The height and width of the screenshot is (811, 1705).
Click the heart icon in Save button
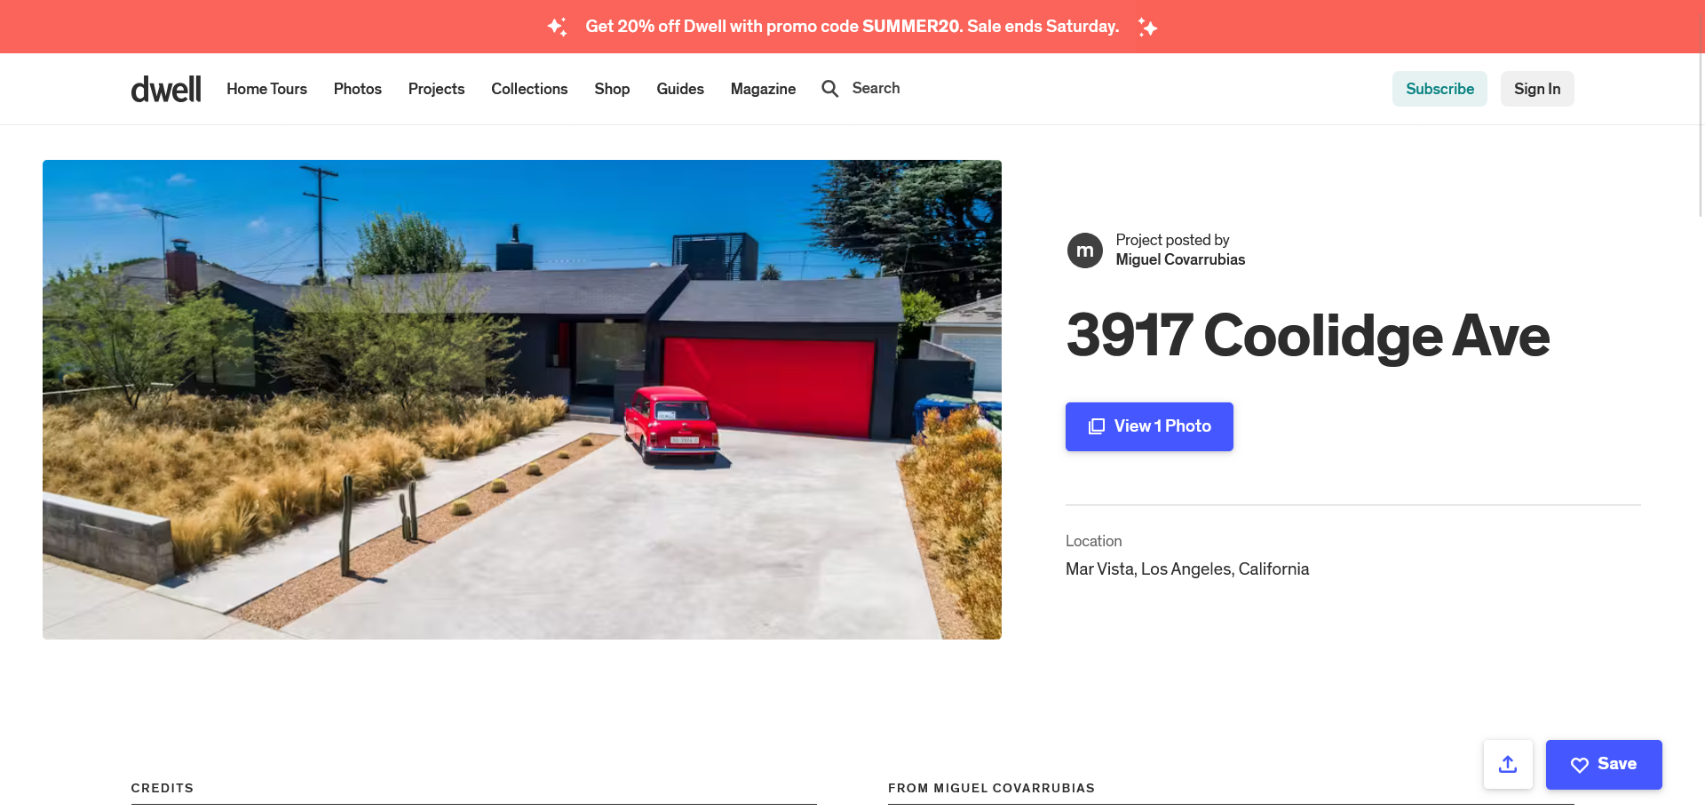point(1579,765)
